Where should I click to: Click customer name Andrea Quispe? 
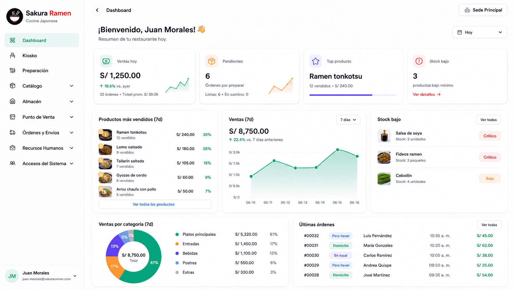(x=377, y=265)
